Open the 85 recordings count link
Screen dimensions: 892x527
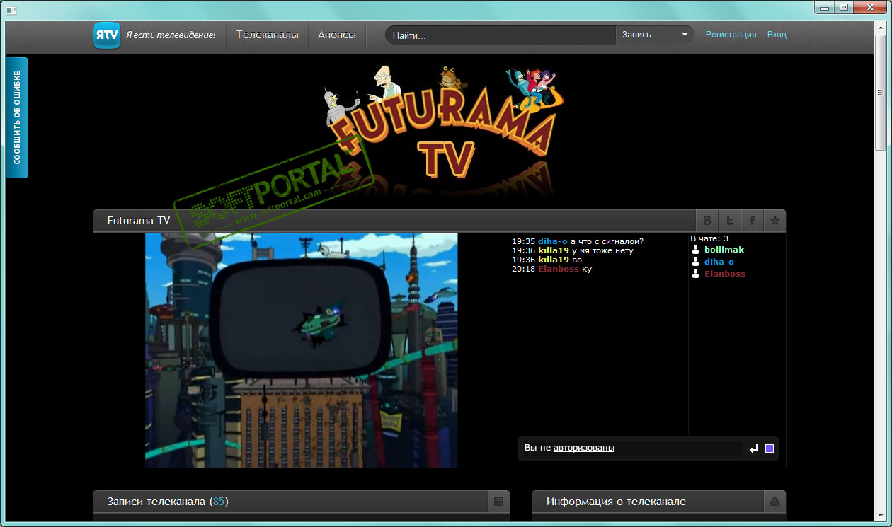pyautogui.click(x=219, y=502)
